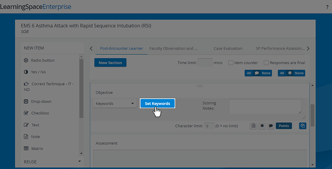The width and height of the screenshot is (332, 169).
Task: Open Faculty Observation tab
Action: coord(173,49)
